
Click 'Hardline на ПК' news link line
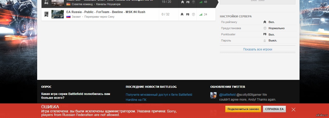[x=136, y=100]
